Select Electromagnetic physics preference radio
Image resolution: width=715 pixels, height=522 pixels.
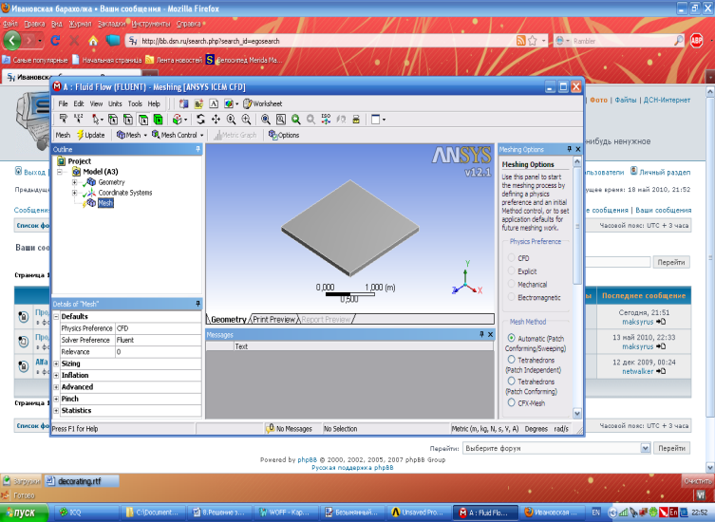511,297
